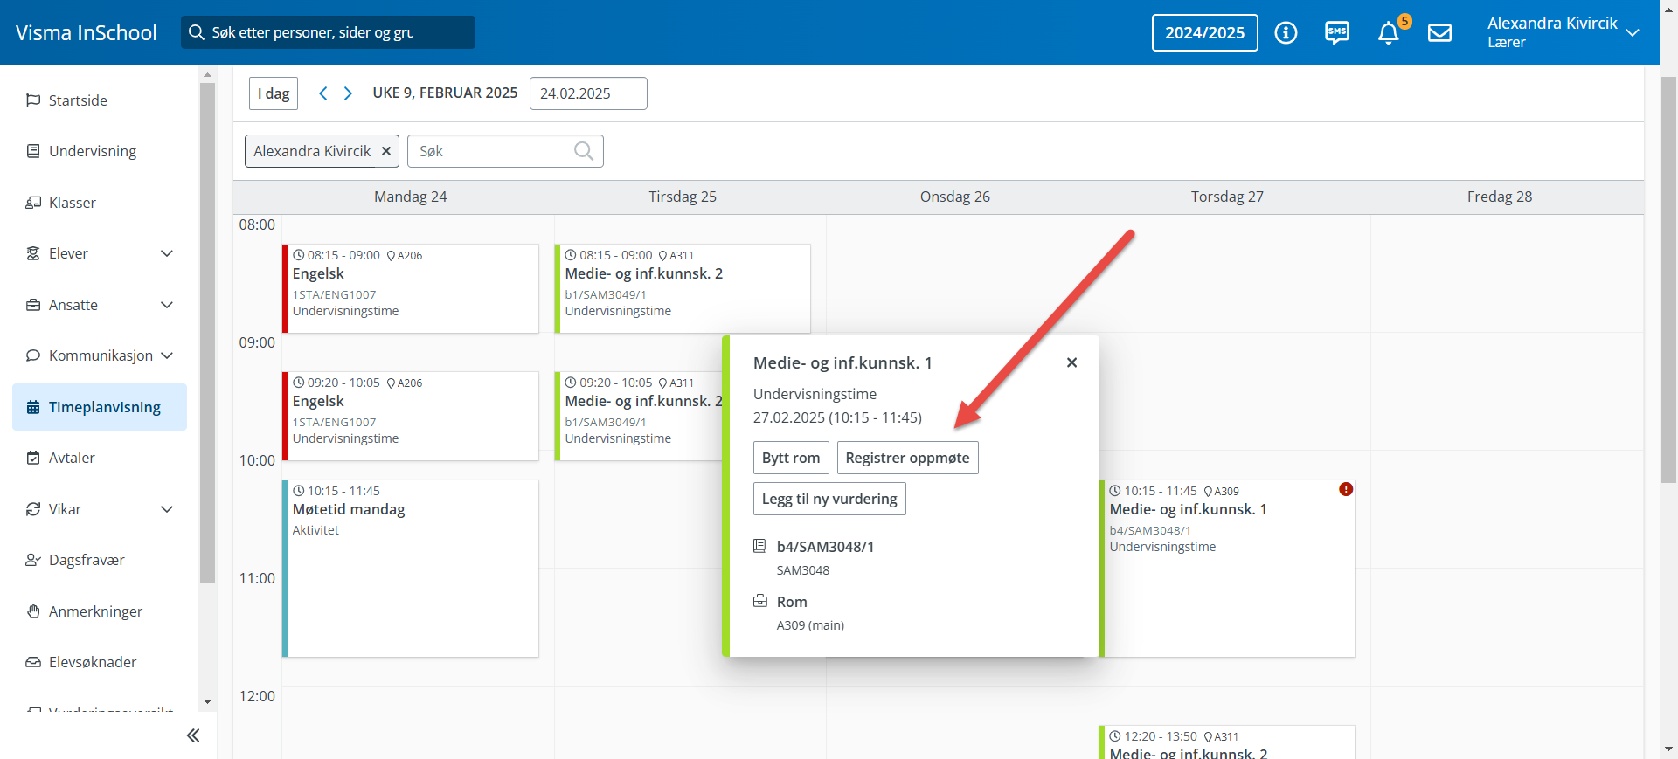This screenshot has width=1678, height=759.
Task: Click the date field 24.02.2025
Action: 587,93
